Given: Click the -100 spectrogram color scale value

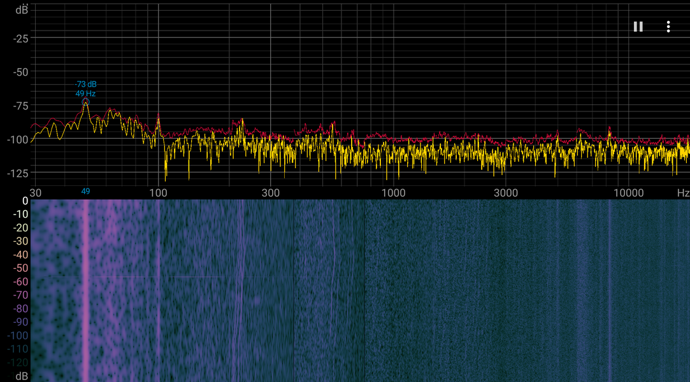Looking at the screenshot, I should pos(18,336).
